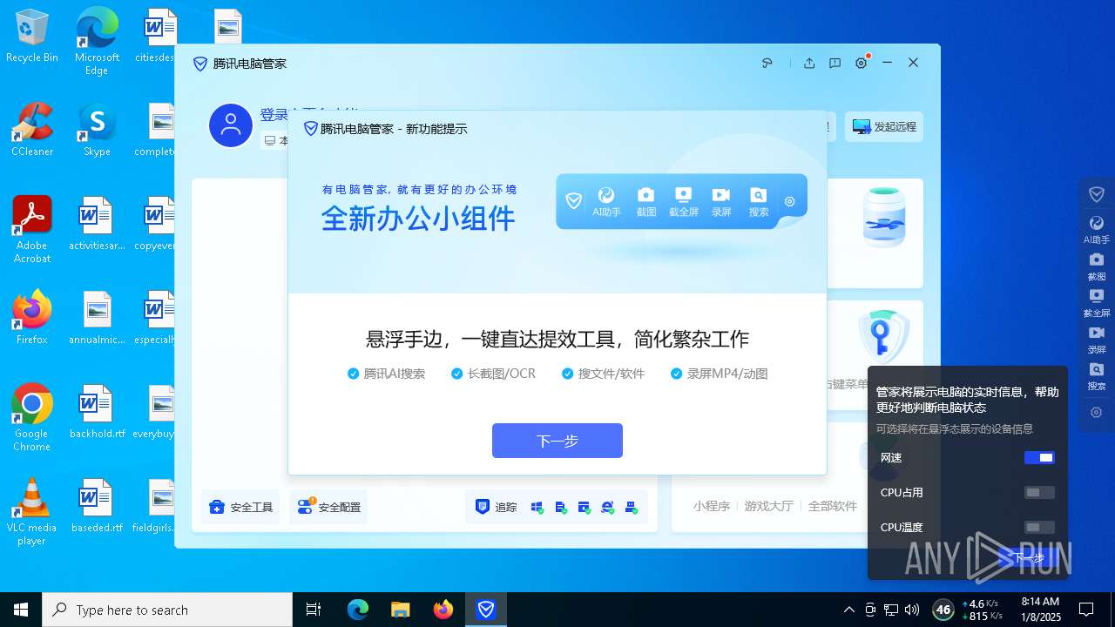Click the upload/share icon in the title bar
1115x627 pixels.
tap(809, 63)
